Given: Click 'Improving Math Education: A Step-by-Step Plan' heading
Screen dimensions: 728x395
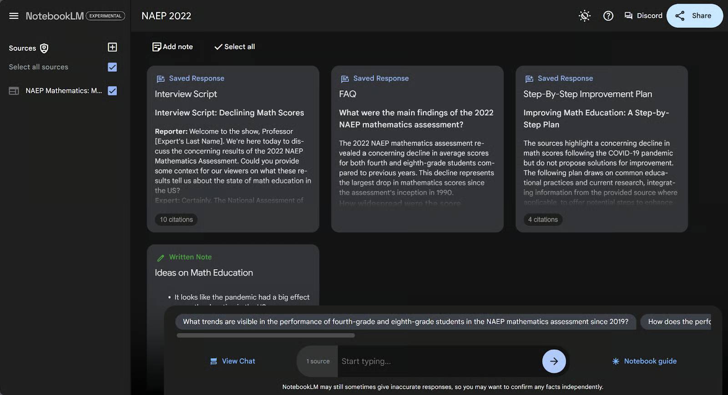Looking at the screenshot, I should tap(596, 119).
